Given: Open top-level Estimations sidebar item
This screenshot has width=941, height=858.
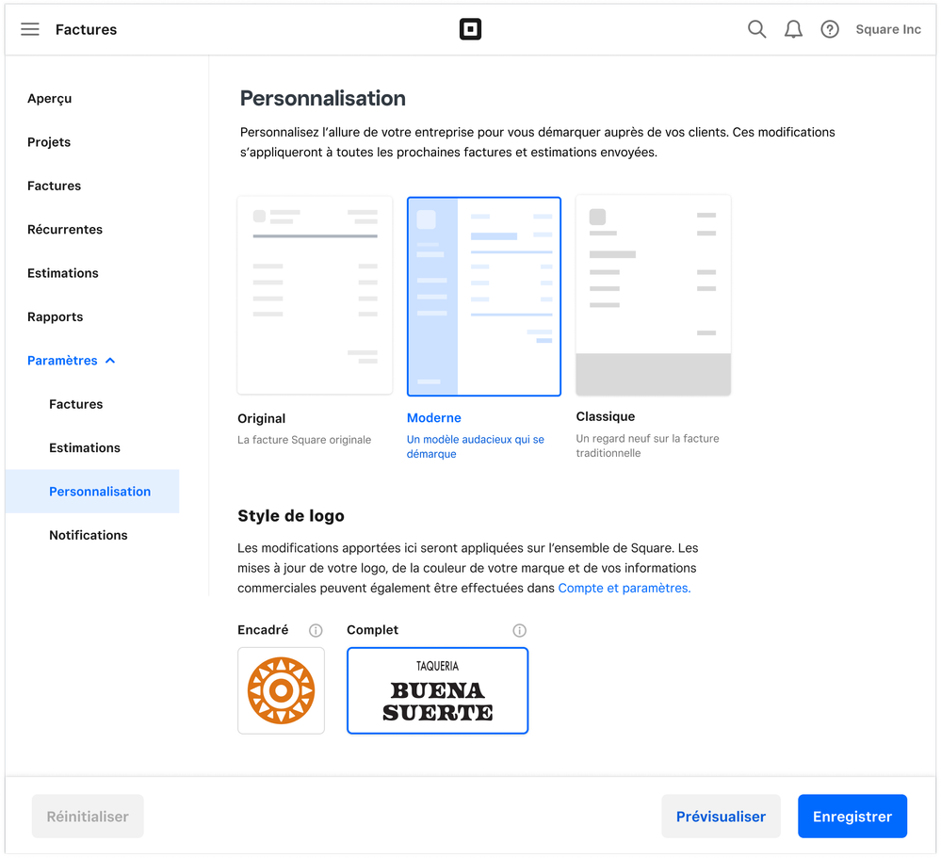Looking at the screenshot, I should (62, 273).
